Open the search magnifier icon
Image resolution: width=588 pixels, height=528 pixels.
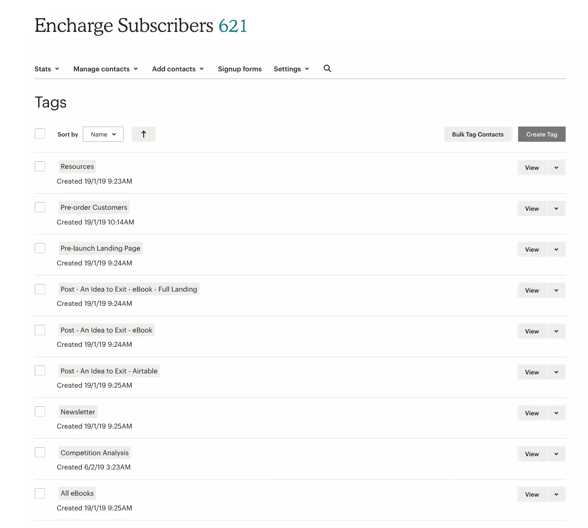tap(327, 68)
